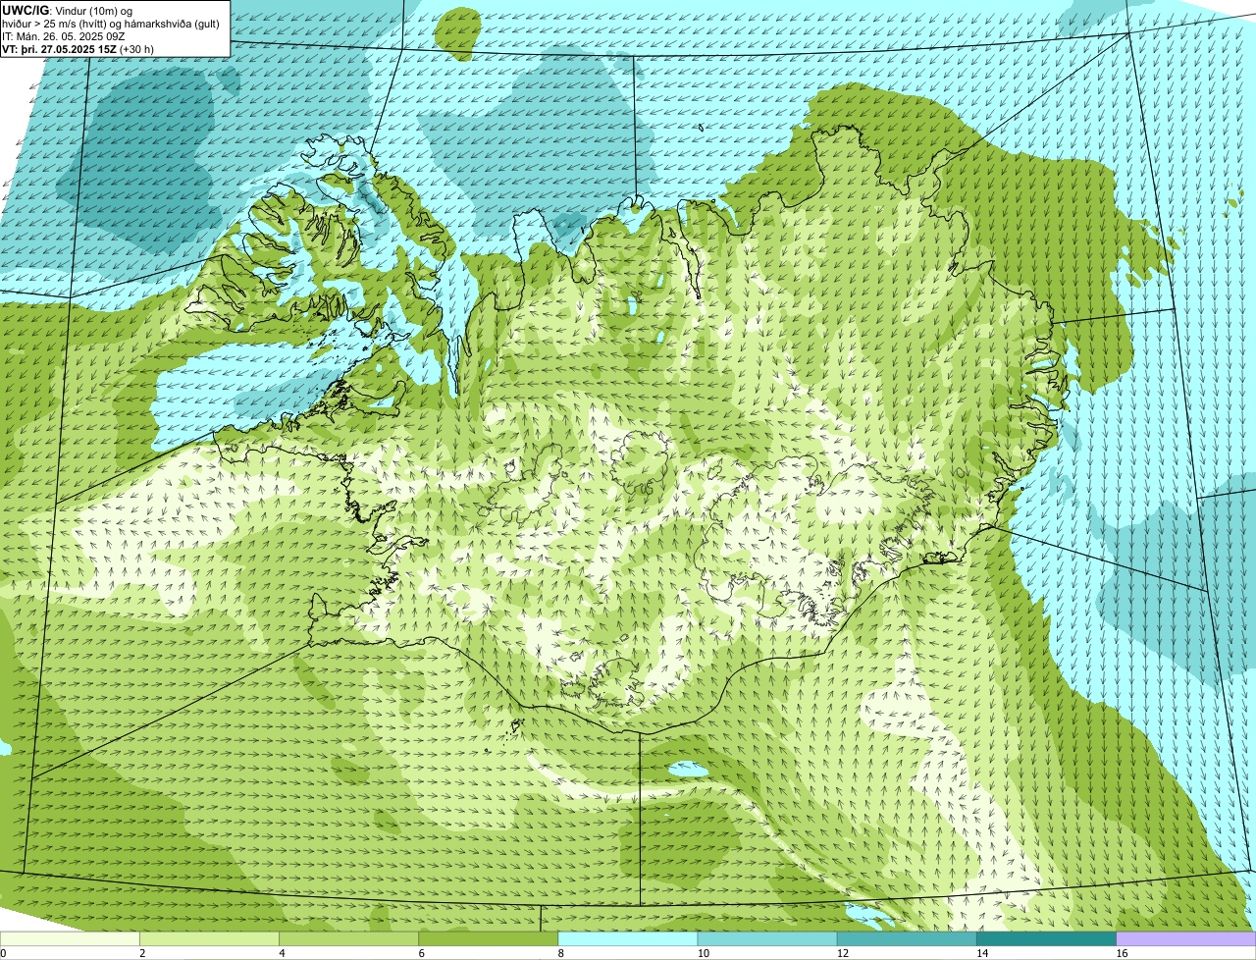Click the scale label '6'
The image size is (1256, 960).
click(421, 953)
